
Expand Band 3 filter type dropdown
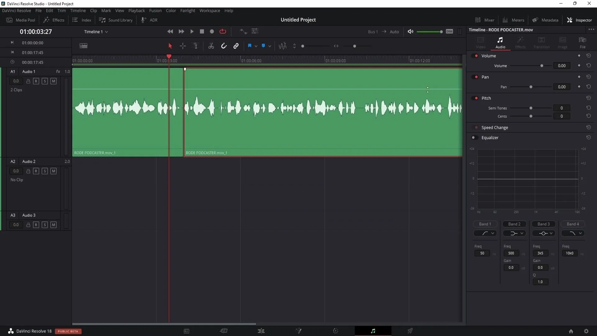[551, 233]
